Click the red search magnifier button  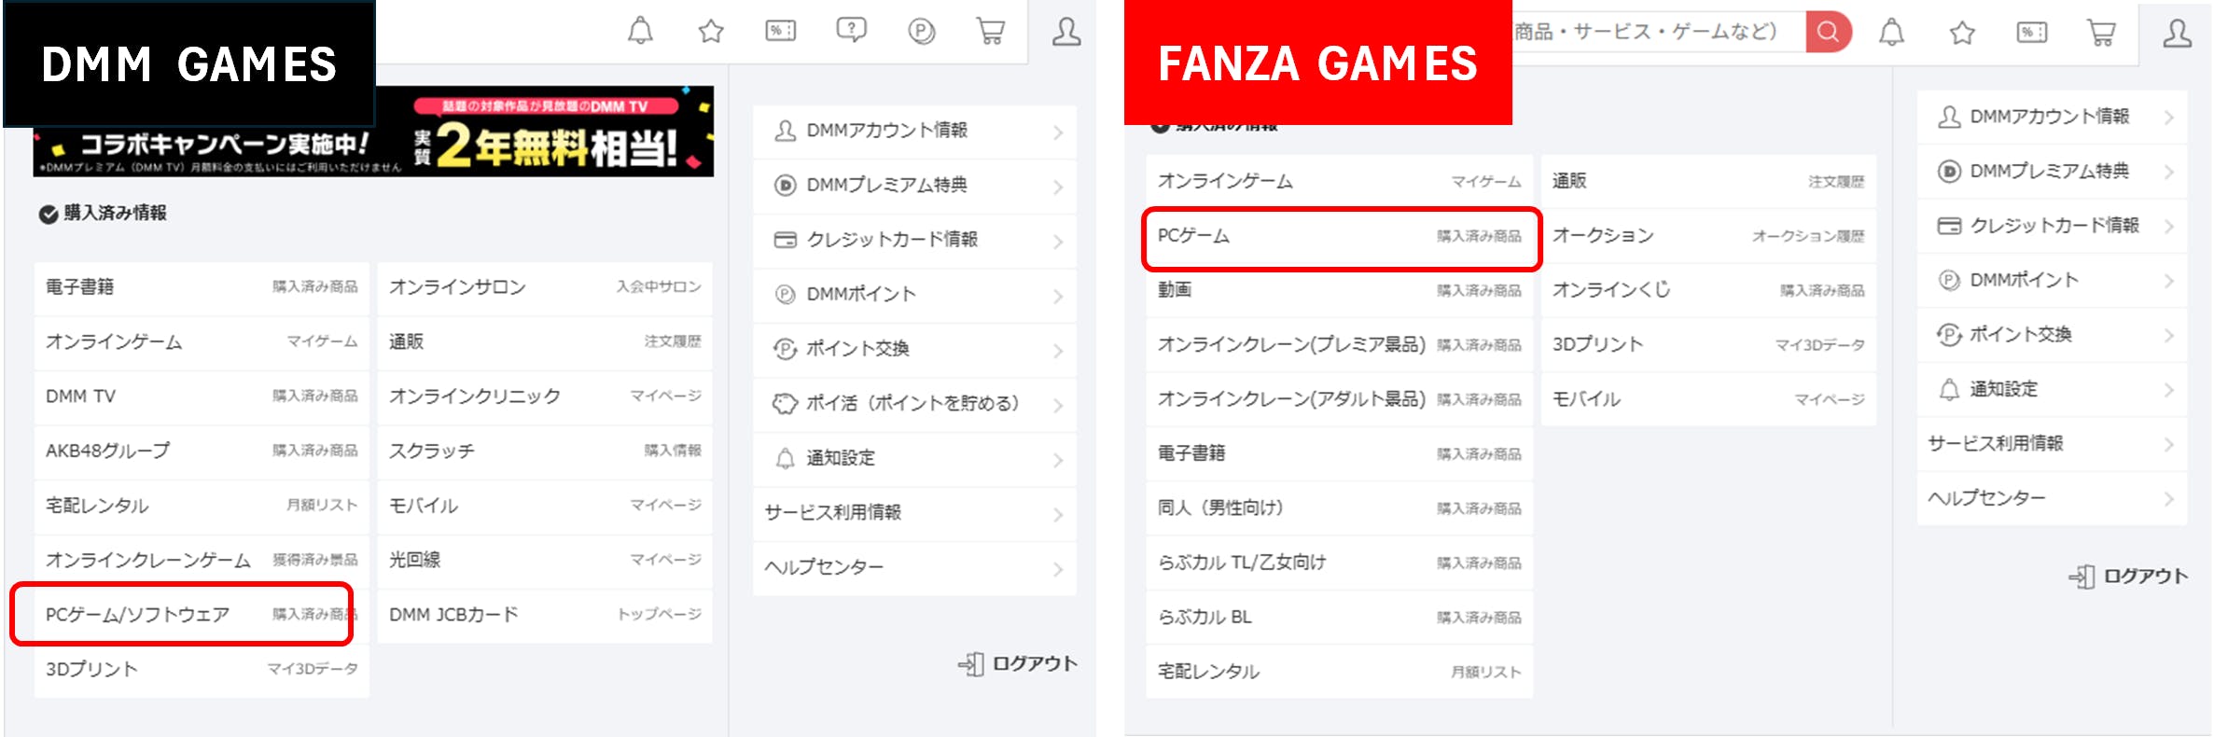1828,32
